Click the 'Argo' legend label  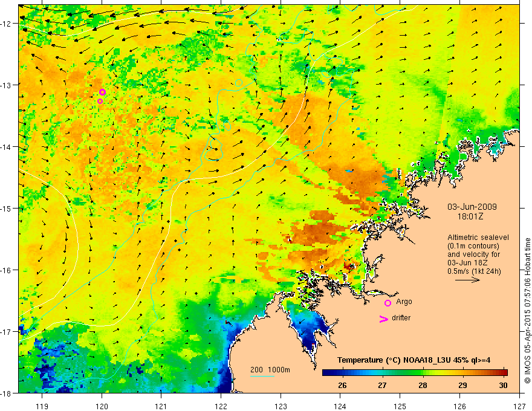(x=404, y=302)
